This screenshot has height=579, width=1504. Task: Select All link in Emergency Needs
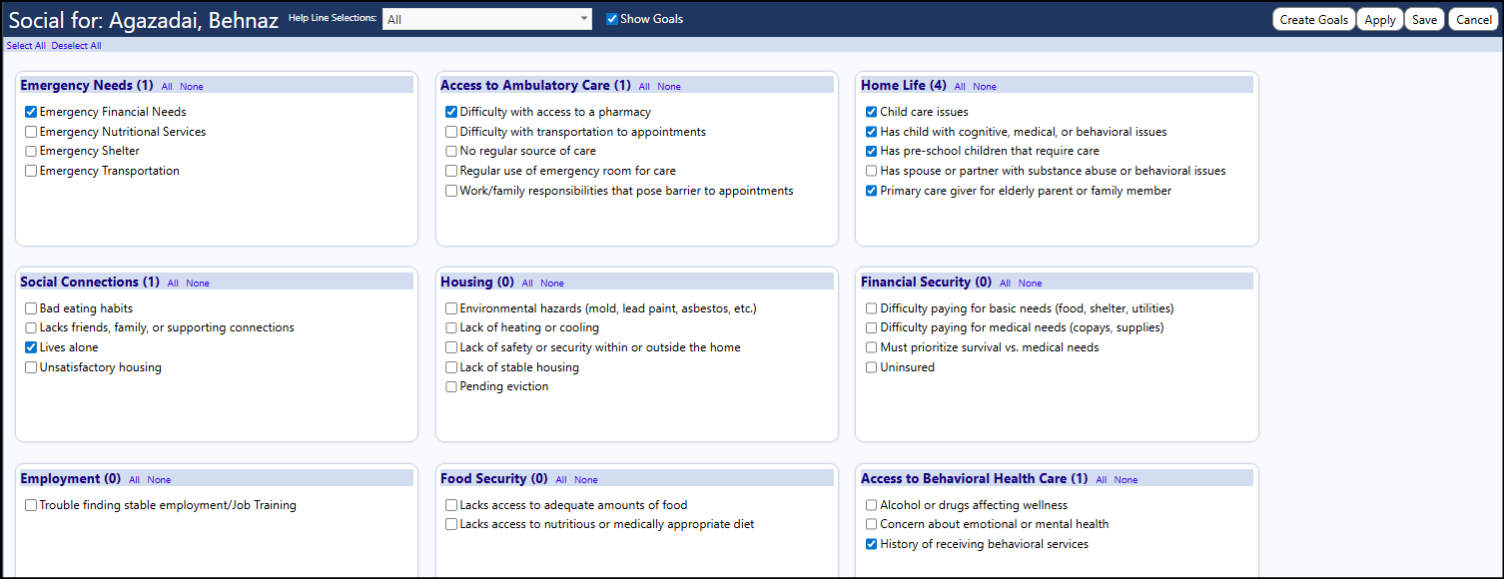167,87
